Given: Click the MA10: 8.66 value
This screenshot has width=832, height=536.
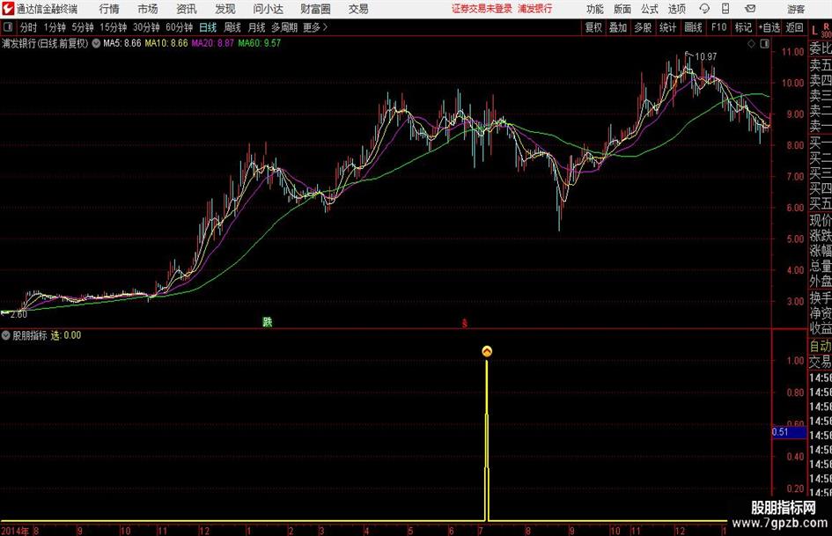Looking at the screenshot, I should coord(166,43).
